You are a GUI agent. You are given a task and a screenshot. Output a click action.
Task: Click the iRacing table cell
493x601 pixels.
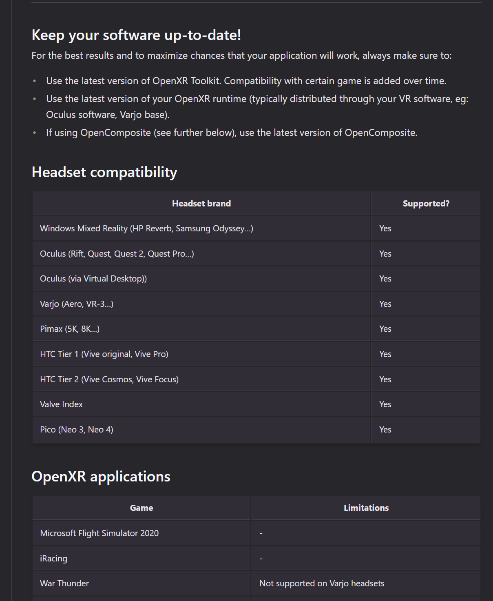point(53,559)
